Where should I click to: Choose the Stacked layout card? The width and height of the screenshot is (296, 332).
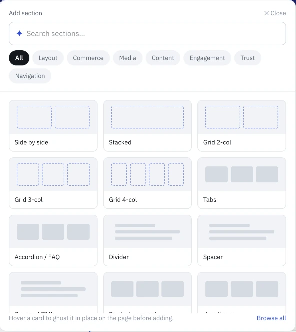tap(147, 126)
